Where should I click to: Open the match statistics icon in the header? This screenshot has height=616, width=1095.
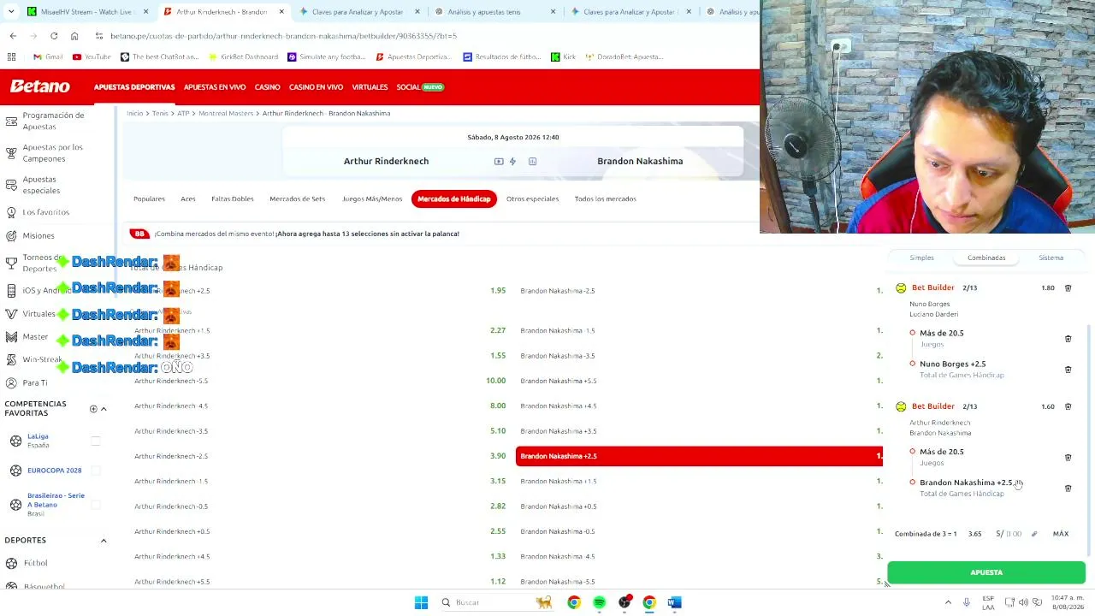pos(532,161)
